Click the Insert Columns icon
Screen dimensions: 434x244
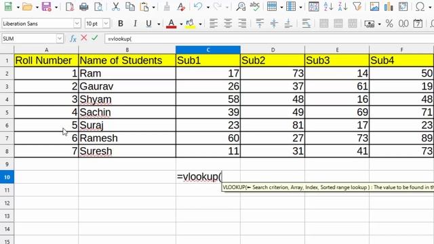291,6
